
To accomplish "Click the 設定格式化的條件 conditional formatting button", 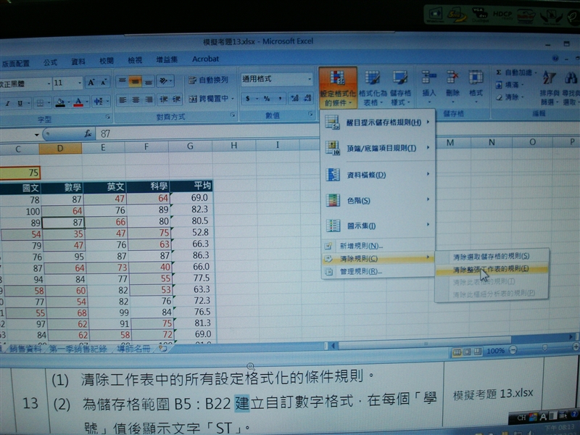I will click(337, 87).
